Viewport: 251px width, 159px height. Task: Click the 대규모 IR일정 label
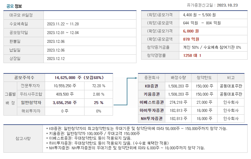click(21, 15)
